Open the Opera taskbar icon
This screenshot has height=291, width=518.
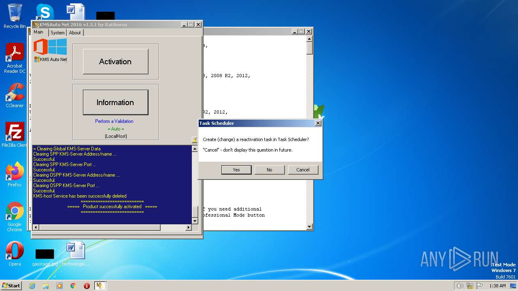(x=87, y=286)
